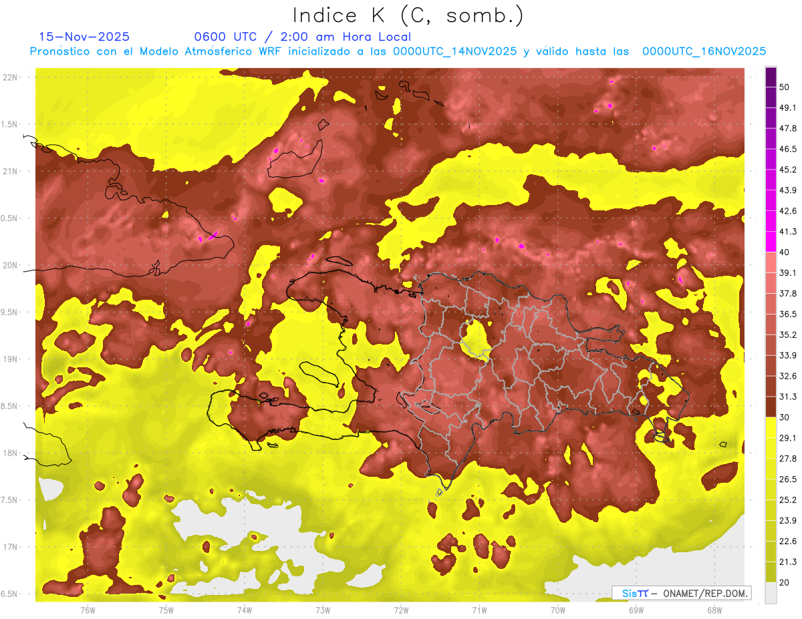This screenshot has width=802, height=619.
Task: Click the "8.5N" latitude label
Action: [10, 406]
